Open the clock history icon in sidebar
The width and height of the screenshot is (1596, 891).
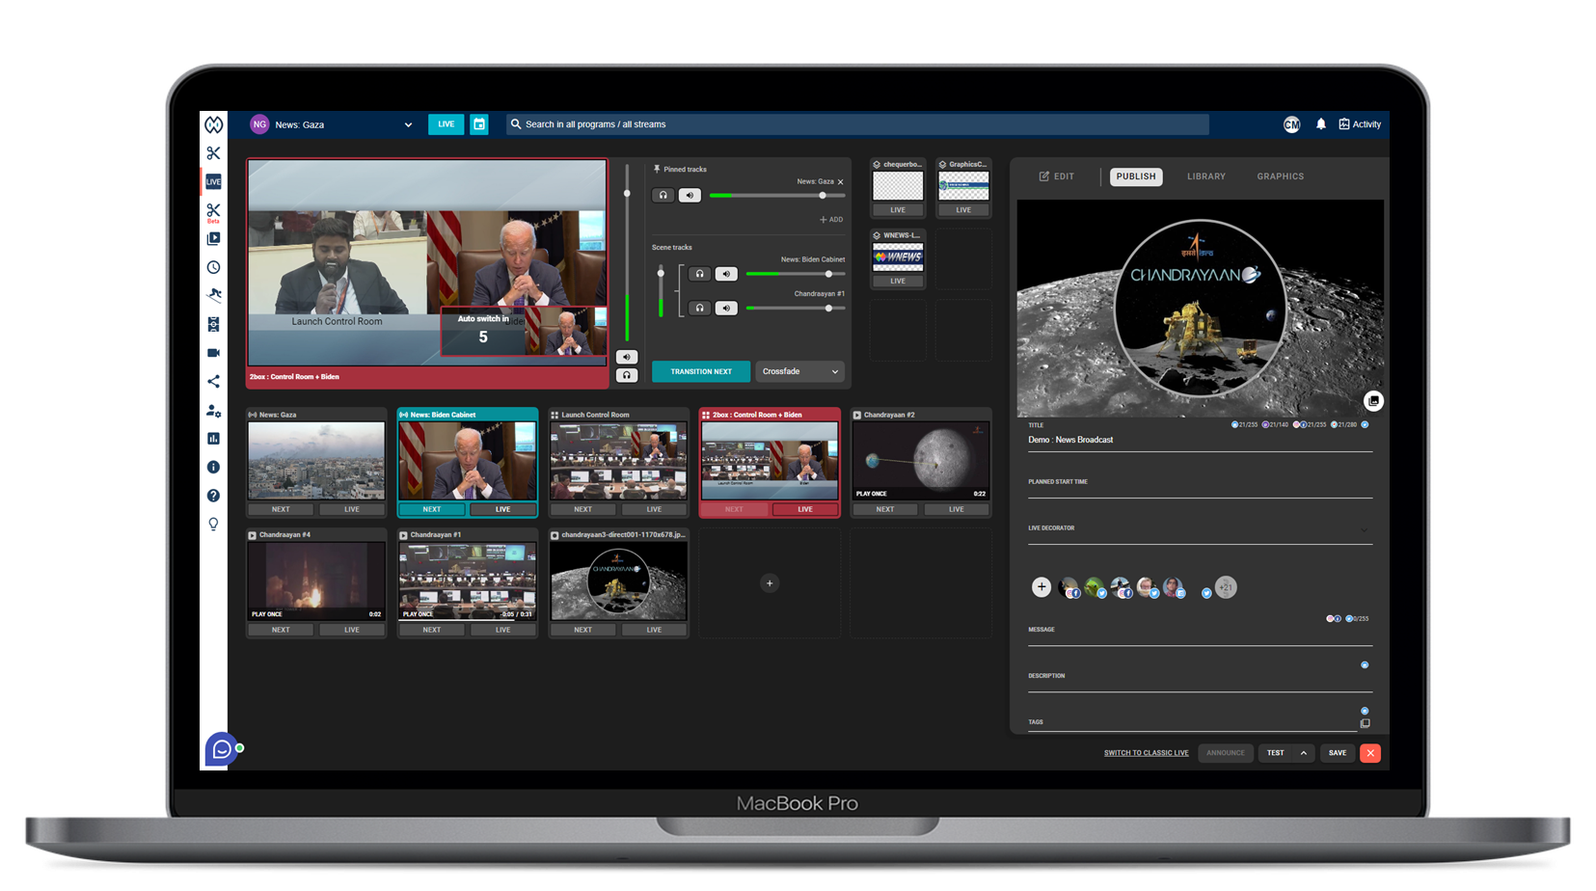pos(213,267)
